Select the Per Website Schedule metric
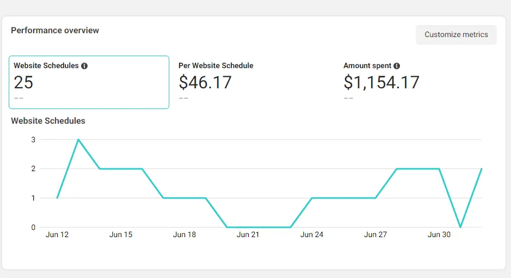511x278 pixels. pos(216,65)
